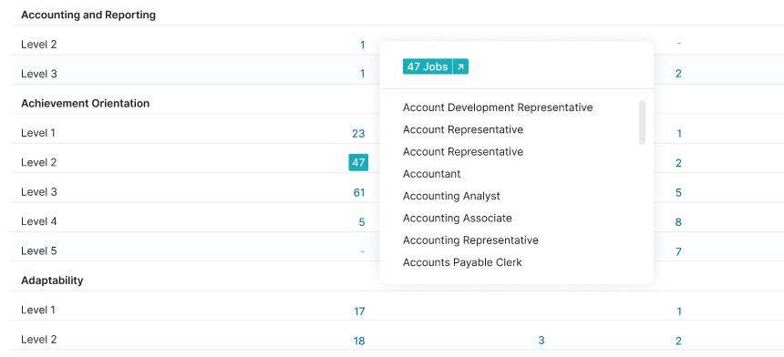Click the Level 4 label under Achievement Orientation
Viewport: 784px width, 357px height.
[39, 221]
